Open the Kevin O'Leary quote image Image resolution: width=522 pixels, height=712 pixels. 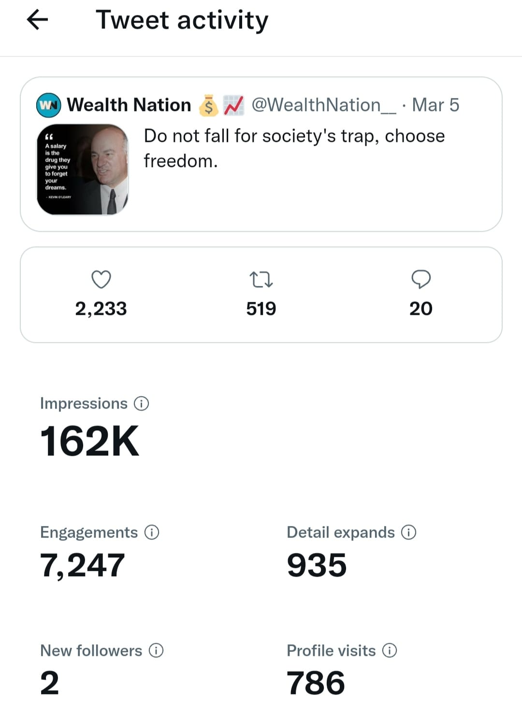coord(83,170)
